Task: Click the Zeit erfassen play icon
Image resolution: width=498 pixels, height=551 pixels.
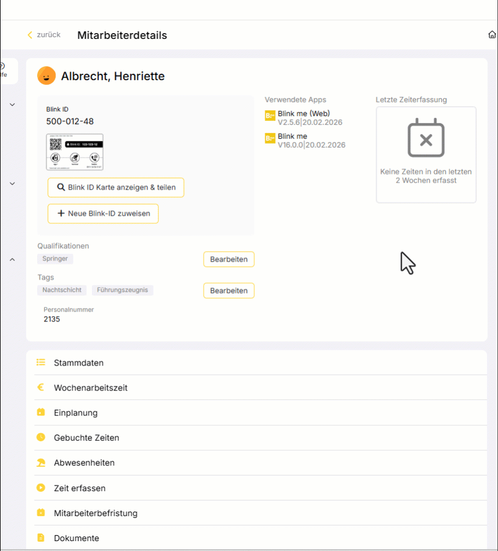Action: (41, 488)
